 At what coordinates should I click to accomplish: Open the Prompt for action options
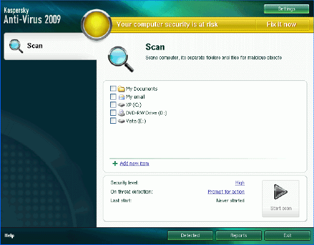(x=226, y=192)
